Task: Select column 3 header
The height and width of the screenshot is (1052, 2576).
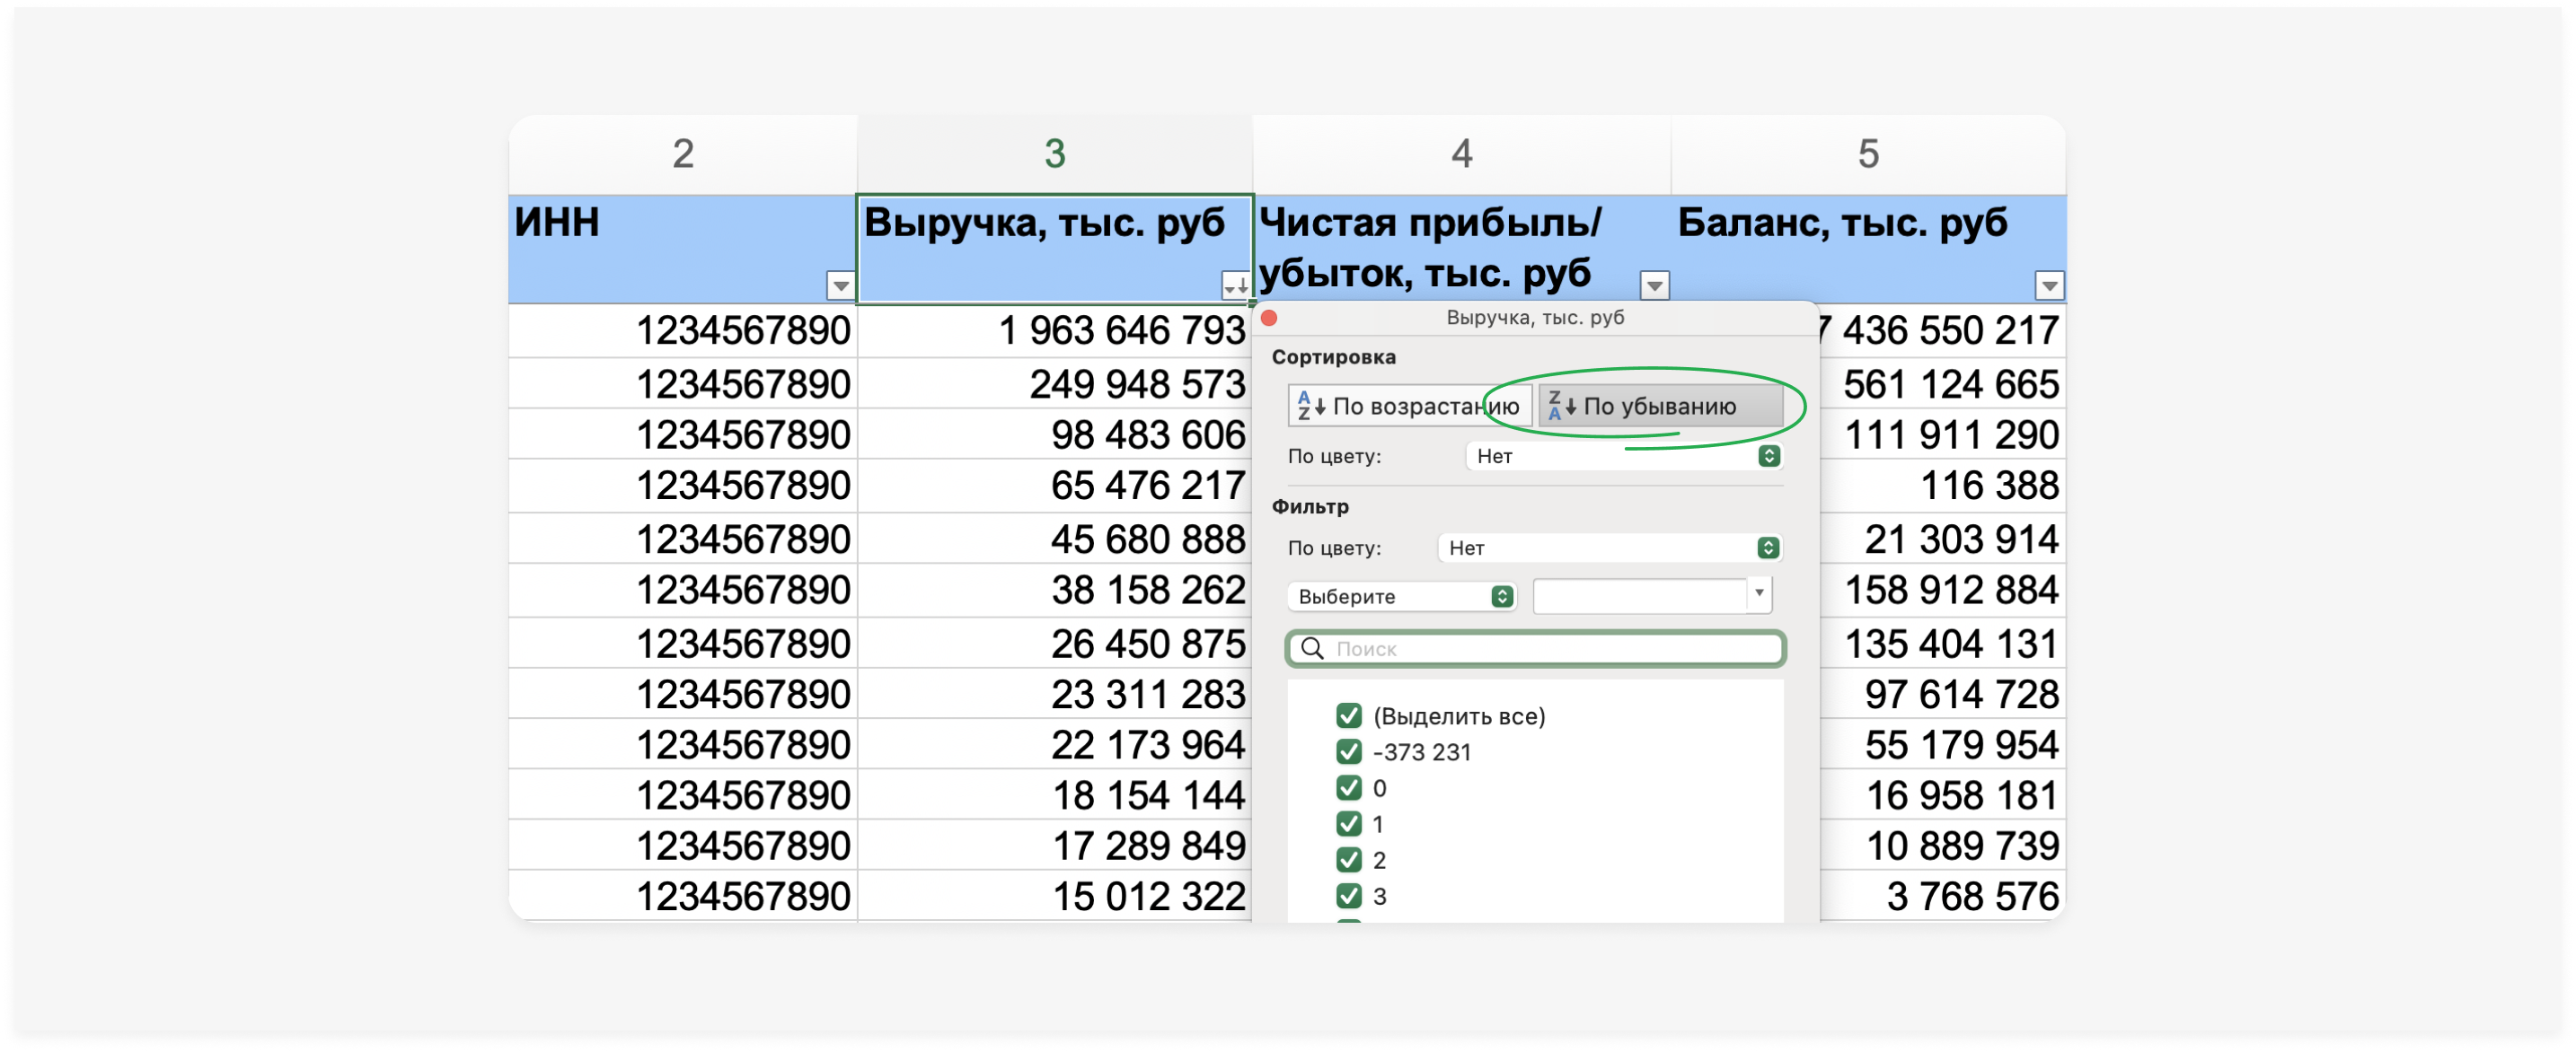Action: coord(1055,153)
